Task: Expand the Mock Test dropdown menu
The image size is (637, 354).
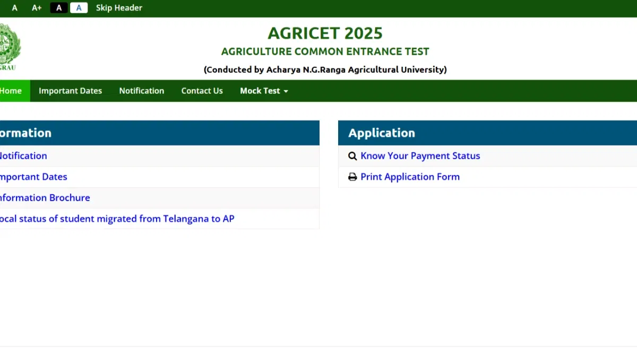Action: click(x=264, y=91)
